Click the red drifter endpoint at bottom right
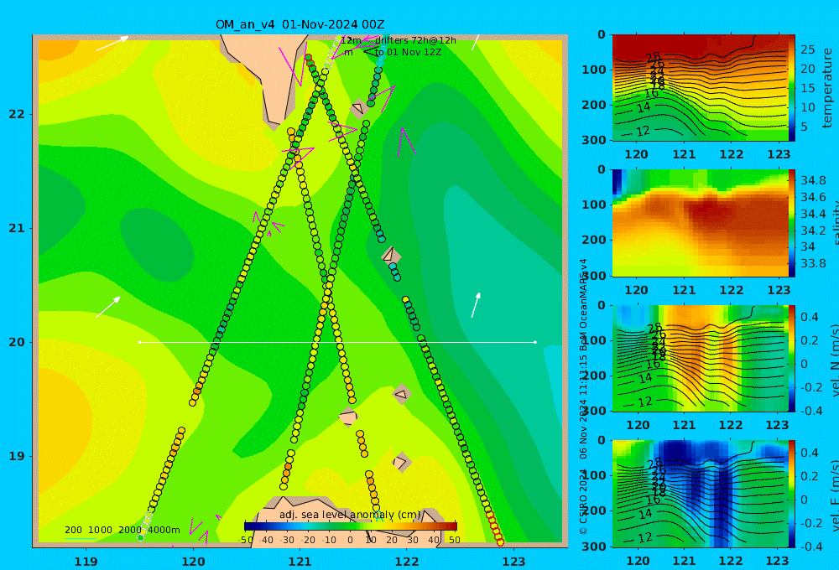 (500, 542)
